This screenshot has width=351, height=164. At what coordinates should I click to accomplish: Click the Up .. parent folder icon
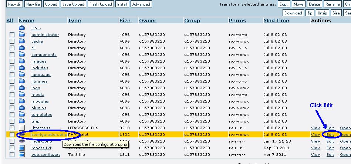point(22,28)
